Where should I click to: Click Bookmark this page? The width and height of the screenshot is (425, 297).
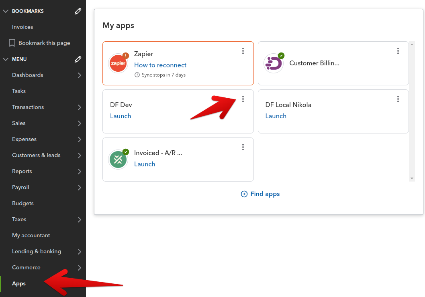(x=44, y=43)
